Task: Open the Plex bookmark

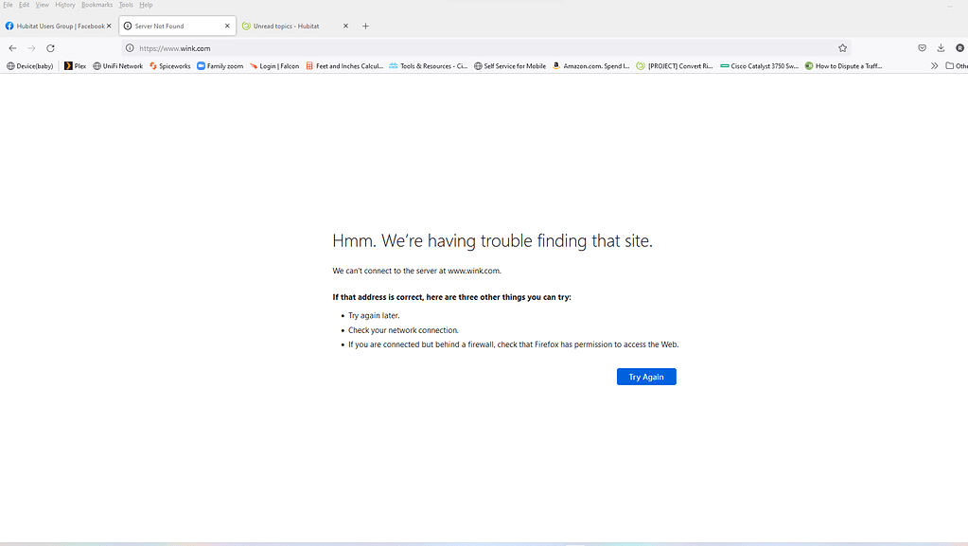Action: click(x=76, y=66)
